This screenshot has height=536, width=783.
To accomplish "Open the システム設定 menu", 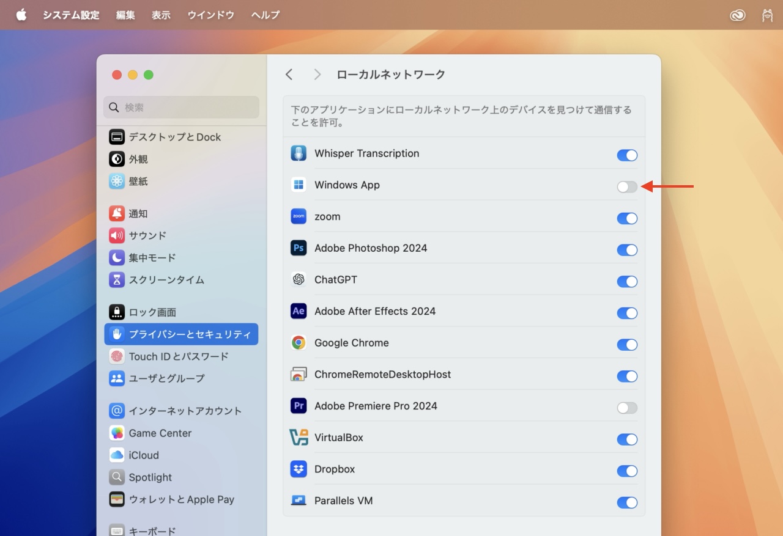I will 71,15.
